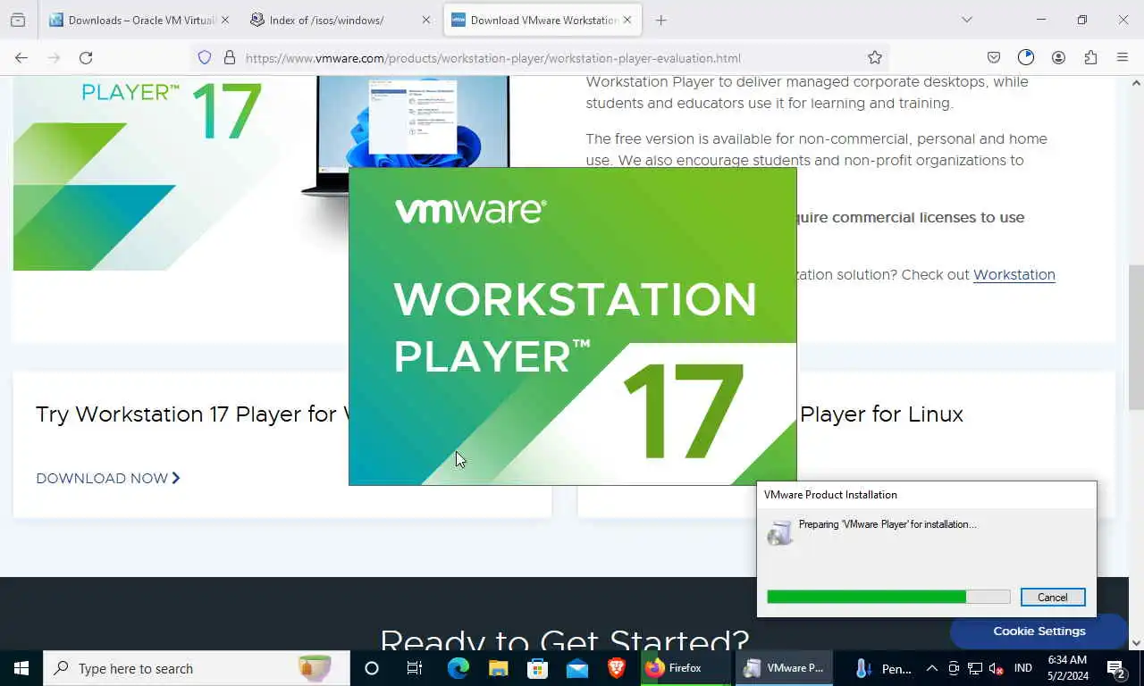This screenshot has height=686, width=1144.
Task: Switch to Firefox taskbar button
Action: pyautogui.click(x=686, y=668)
